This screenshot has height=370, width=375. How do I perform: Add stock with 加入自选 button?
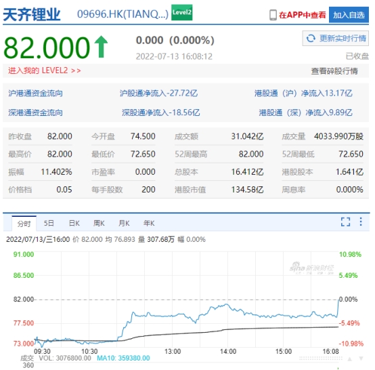tap(349, 15)
